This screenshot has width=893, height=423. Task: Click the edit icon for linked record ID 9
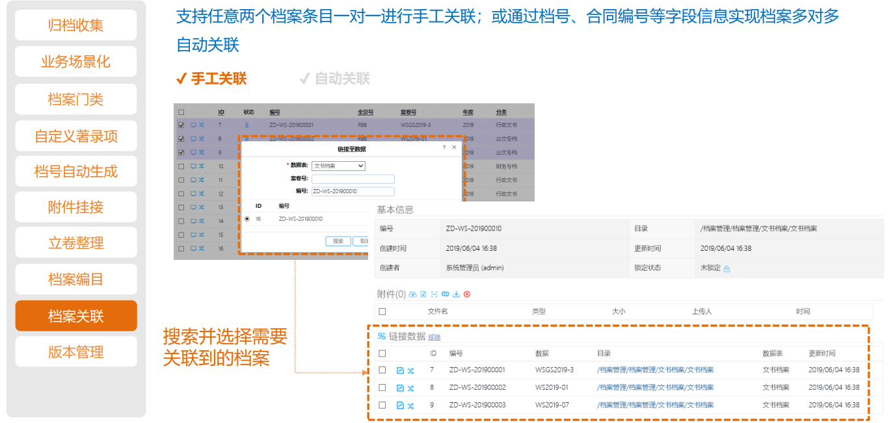(x=400, y=405)
